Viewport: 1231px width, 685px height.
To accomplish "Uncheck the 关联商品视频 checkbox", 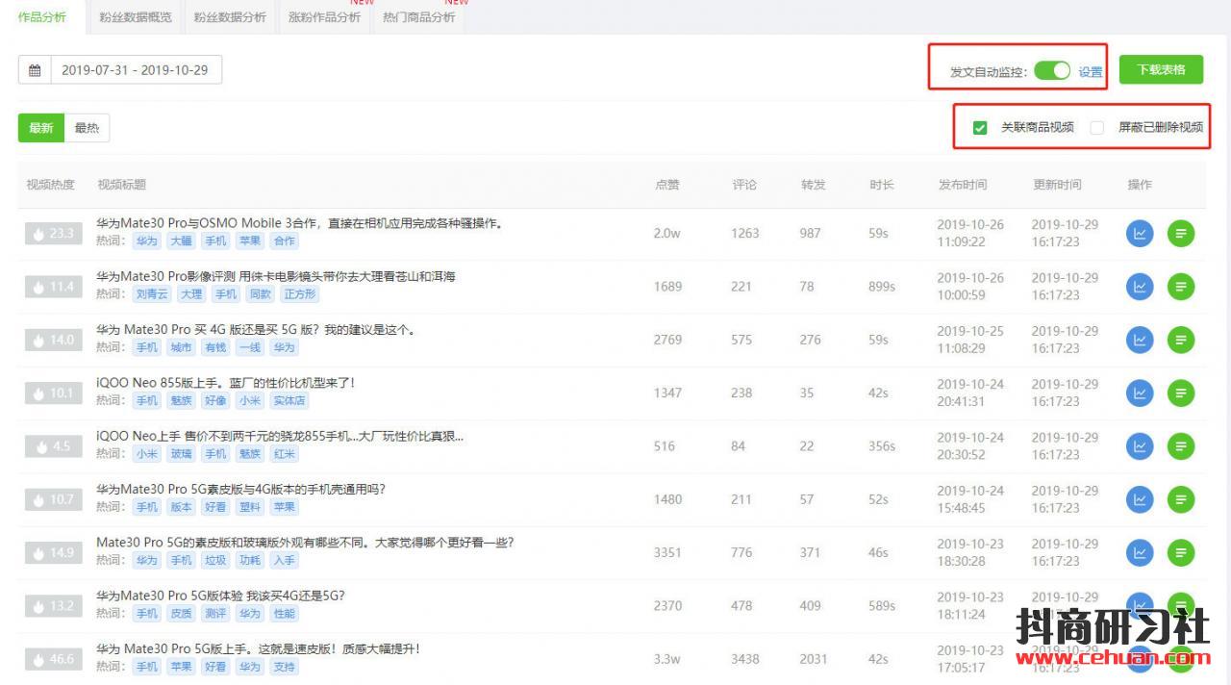I will [x=980, y=127].
